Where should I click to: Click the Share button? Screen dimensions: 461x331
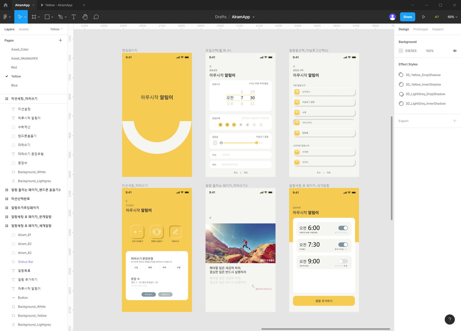pyautogui.click(x=407, y=17)
